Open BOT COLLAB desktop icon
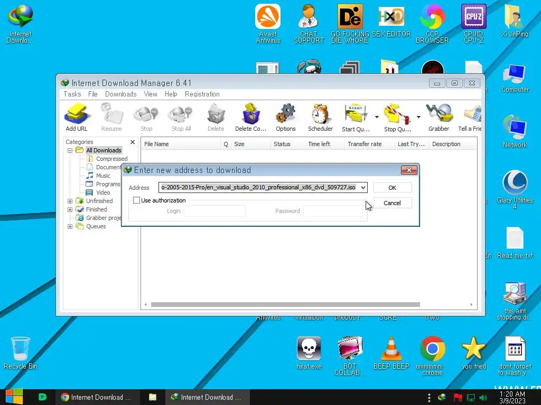This screenshot has height=405, width=541. coord(350,356)
